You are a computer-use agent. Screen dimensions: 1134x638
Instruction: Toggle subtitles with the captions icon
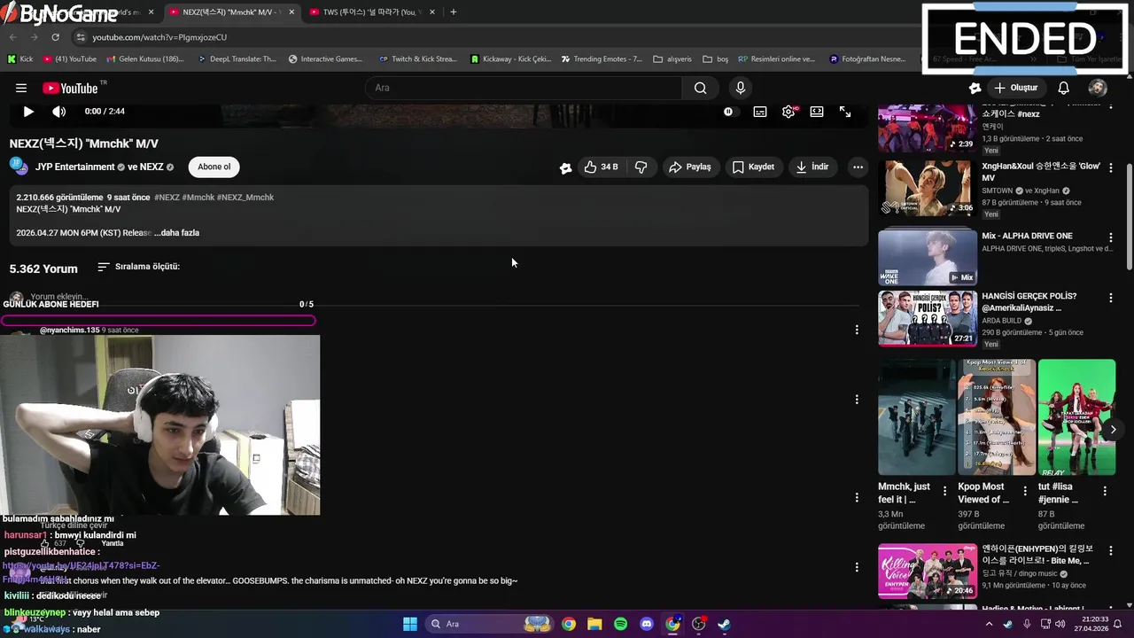[x=759, y=112]
